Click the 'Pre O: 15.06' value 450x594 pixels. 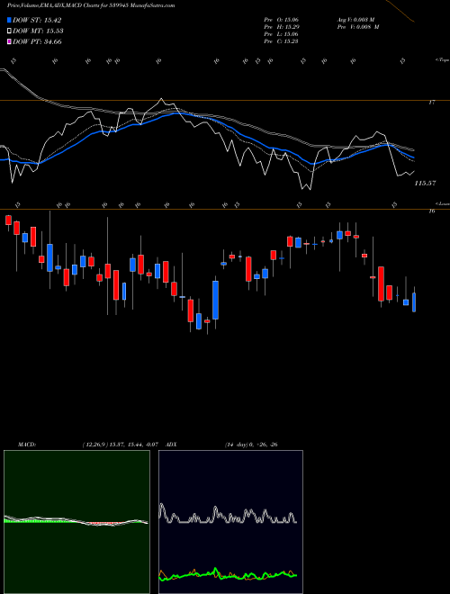(281, 19)
